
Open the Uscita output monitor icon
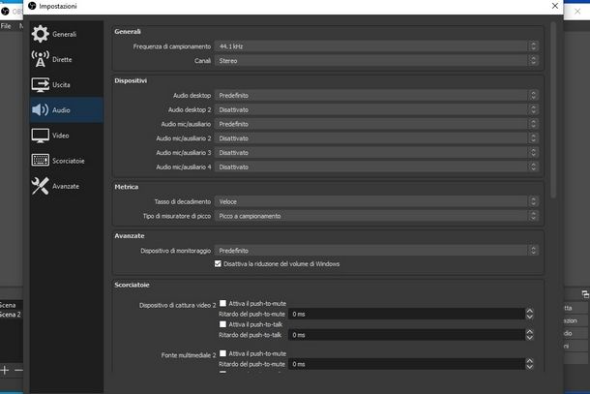(x=40, y=84)
